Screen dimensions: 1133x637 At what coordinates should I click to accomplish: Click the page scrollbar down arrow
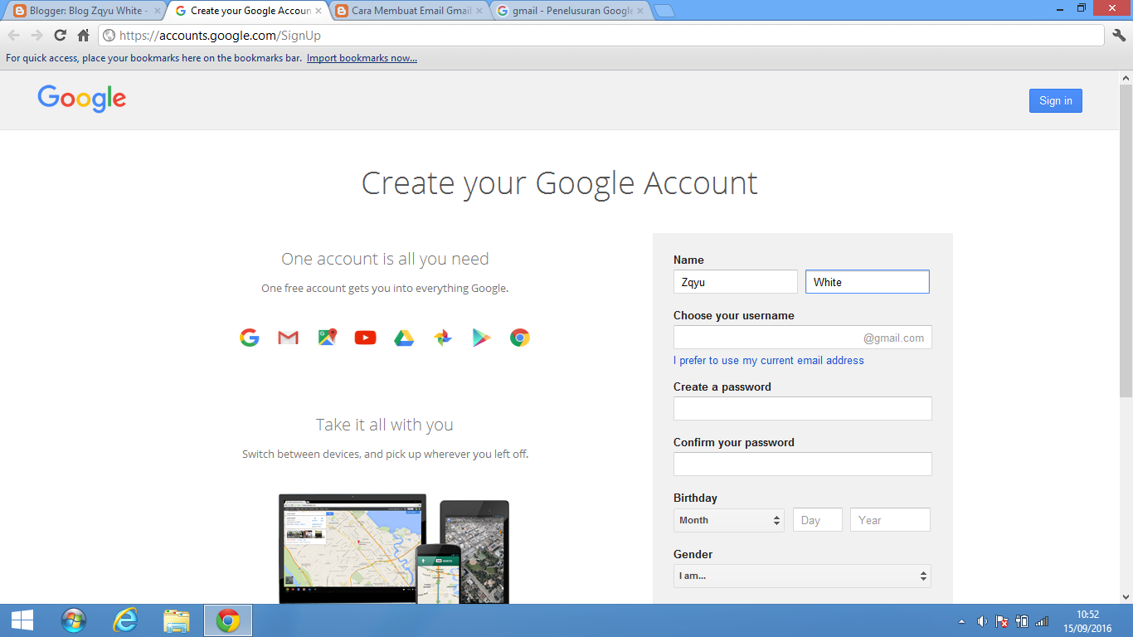point(1126,596)
